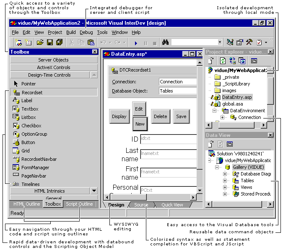The height and width of the screenshot is (250, 283).
Task: Switch to the HTML Outline tab
Action: [x=27, y=204]
